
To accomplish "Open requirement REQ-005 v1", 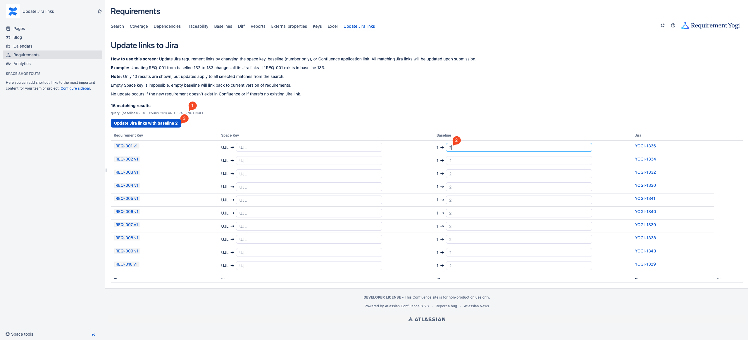I will [x=127, y=198].
